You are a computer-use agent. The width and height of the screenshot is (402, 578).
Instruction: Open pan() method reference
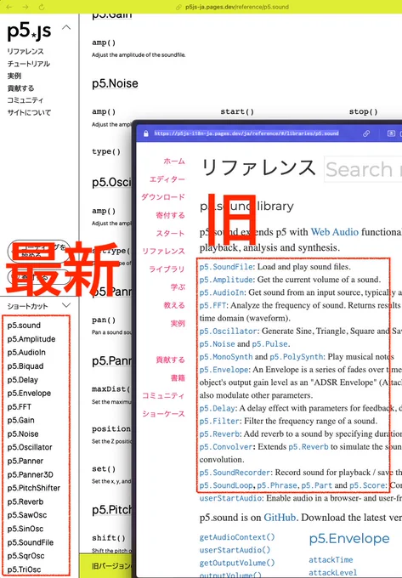click(x=104, y=320)
